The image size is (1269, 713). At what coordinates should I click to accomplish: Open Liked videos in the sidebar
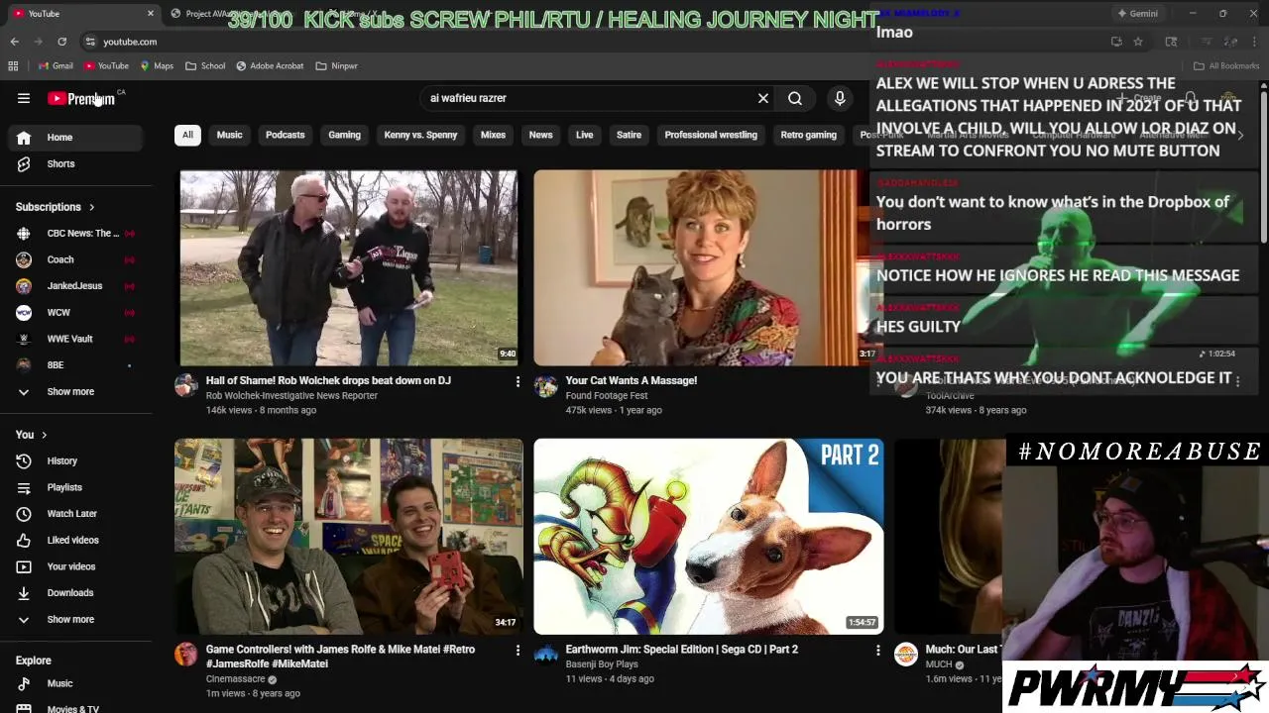75,540
